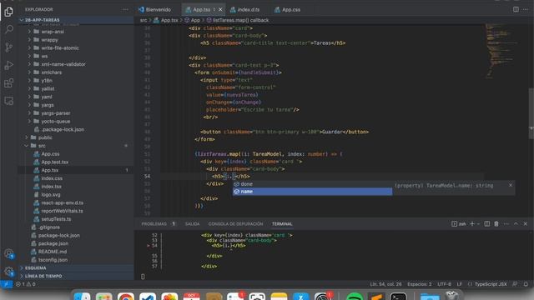
Task: Change UTF-8 encoding in status bar
Action: click(444, 284)
